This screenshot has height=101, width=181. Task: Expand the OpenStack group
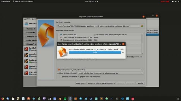[x=25, y=29]
